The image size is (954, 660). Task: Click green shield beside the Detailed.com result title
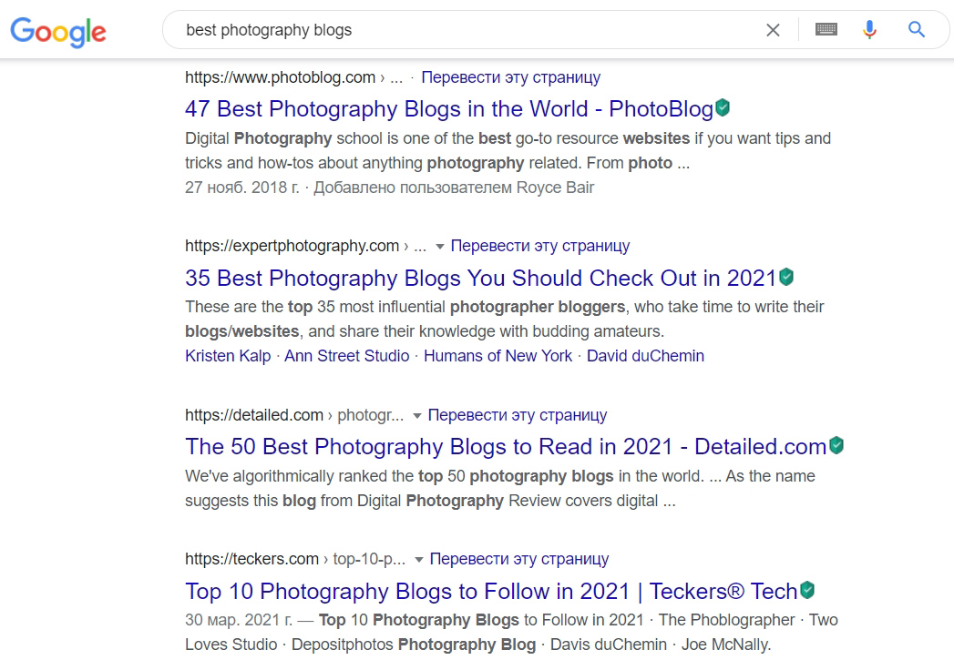click(836, 446)
